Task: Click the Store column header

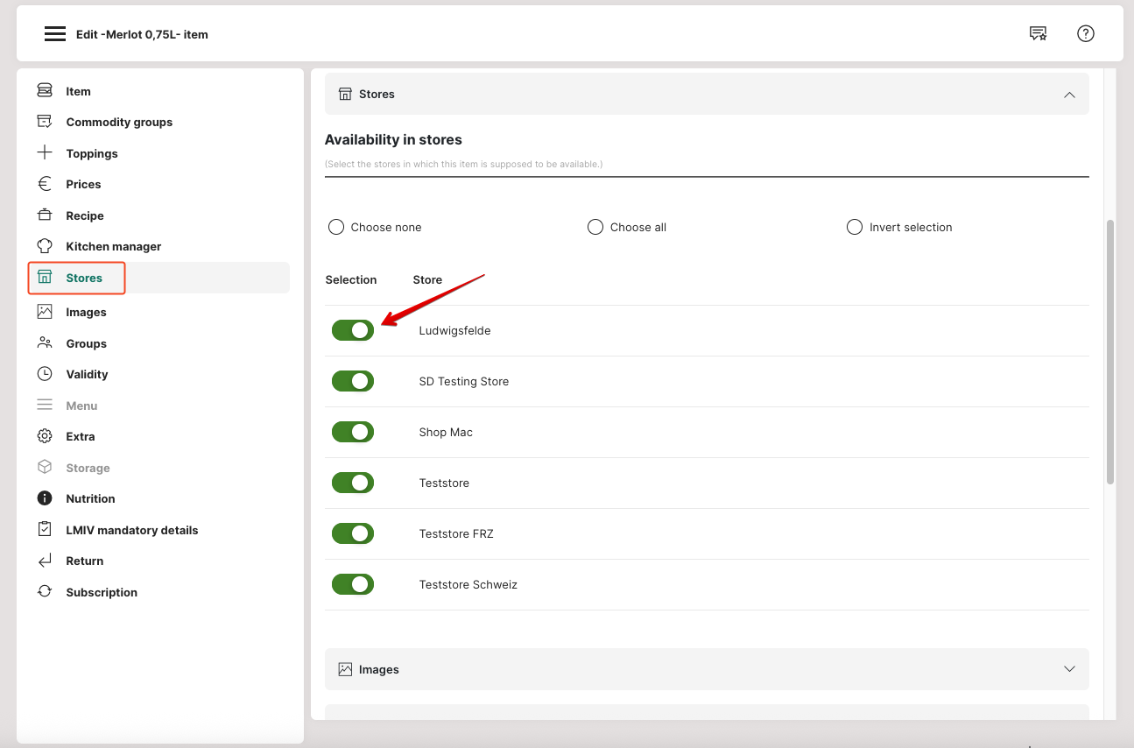Action: click(x=427, y=279)
